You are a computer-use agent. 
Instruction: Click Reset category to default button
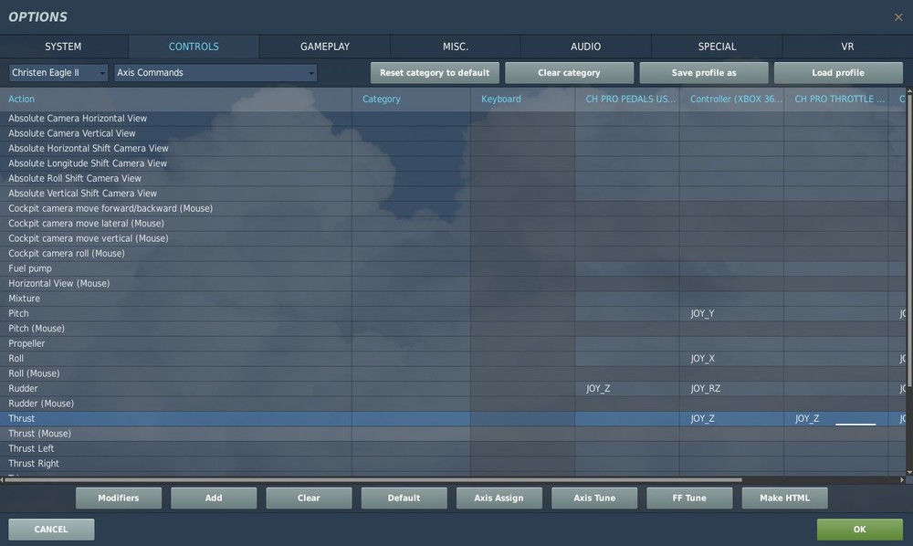435,73
